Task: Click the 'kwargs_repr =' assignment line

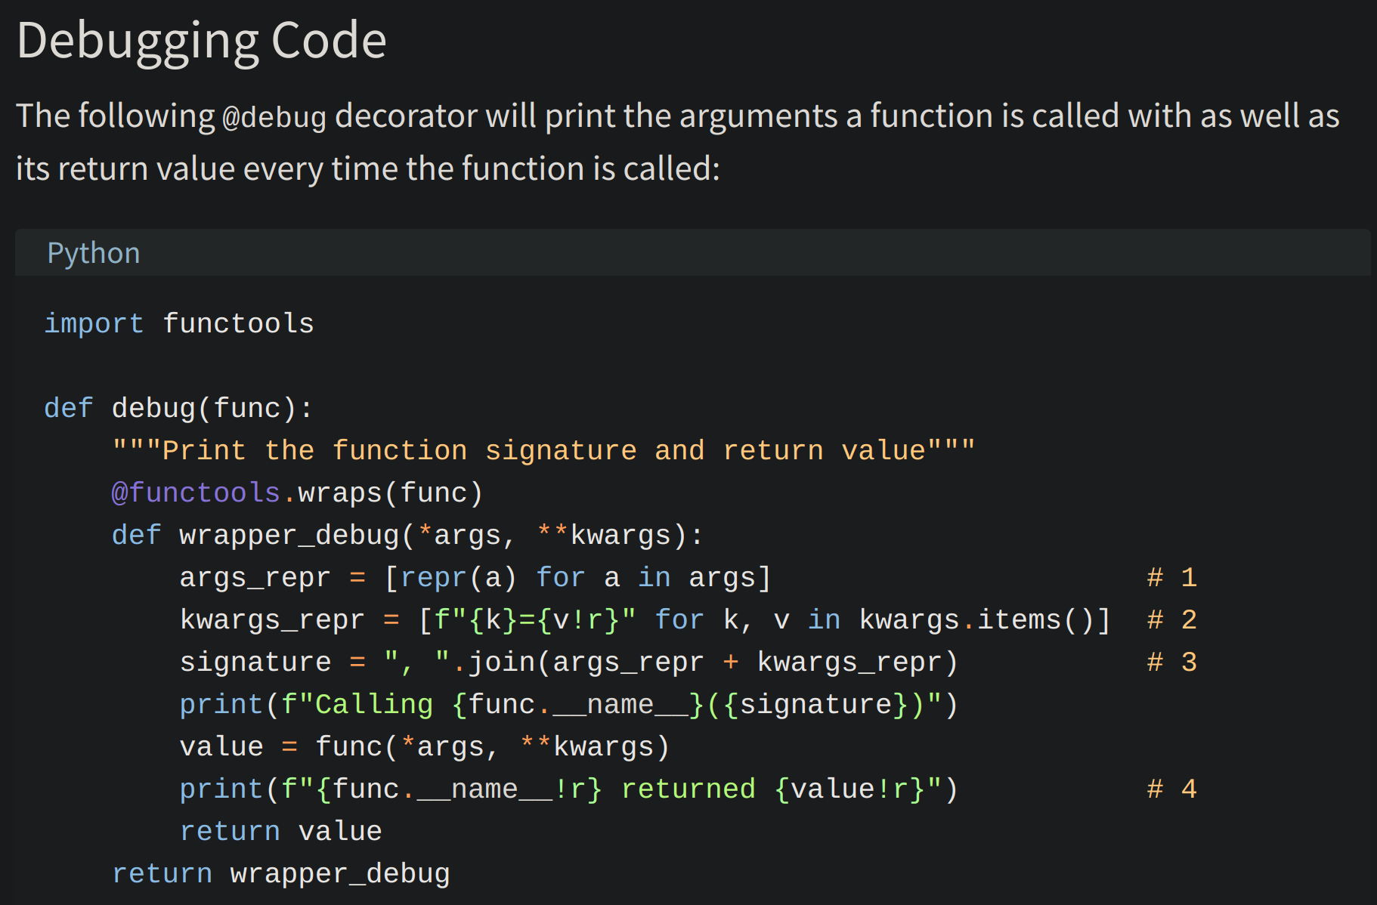Action: (x=645, y=619)
